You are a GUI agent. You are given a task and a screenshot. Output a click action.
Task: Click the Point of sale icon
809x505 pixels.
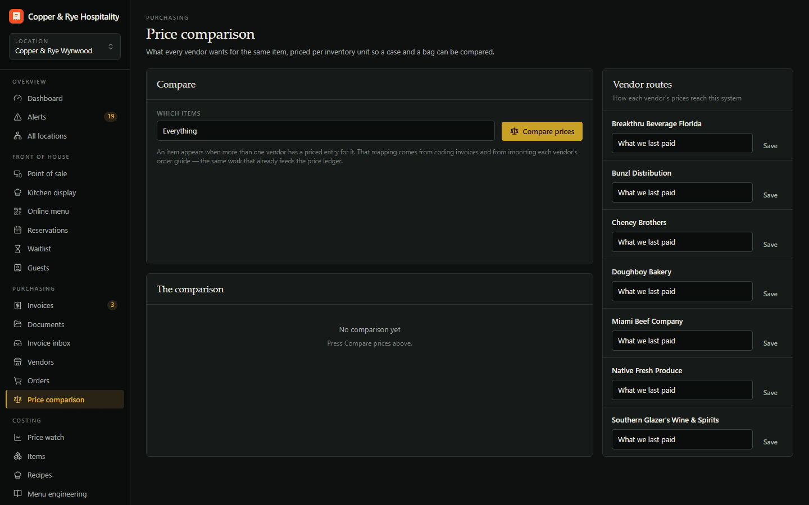(x=17, y=173)
